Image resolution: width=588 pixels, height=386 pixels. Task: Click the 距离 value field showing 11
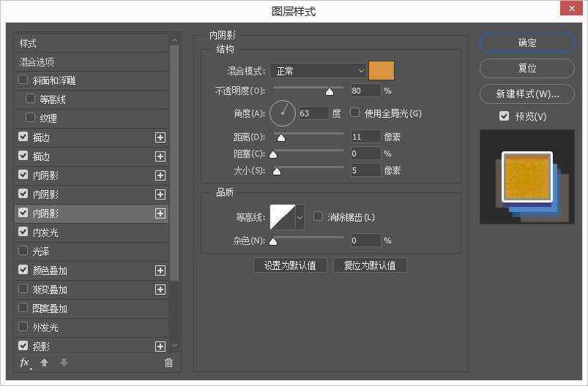[x=365, y=137]
